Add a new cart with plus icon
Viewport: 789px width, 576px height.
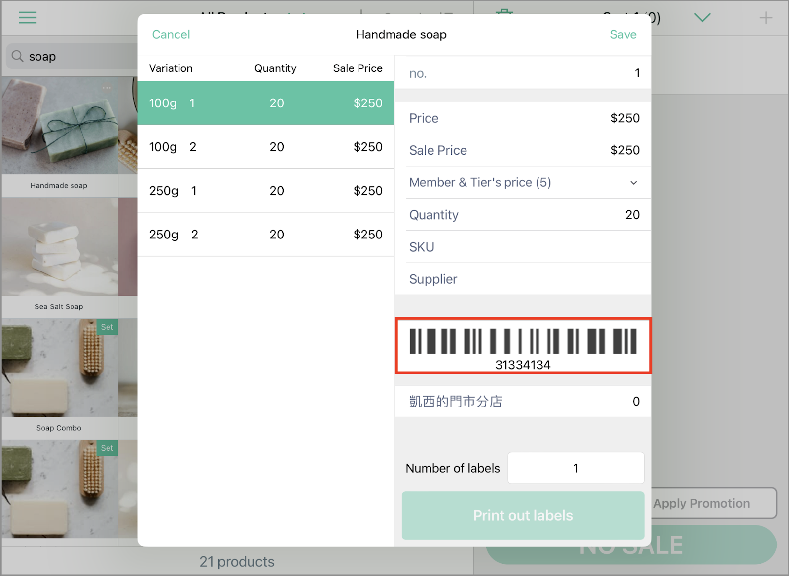[765, 18]
